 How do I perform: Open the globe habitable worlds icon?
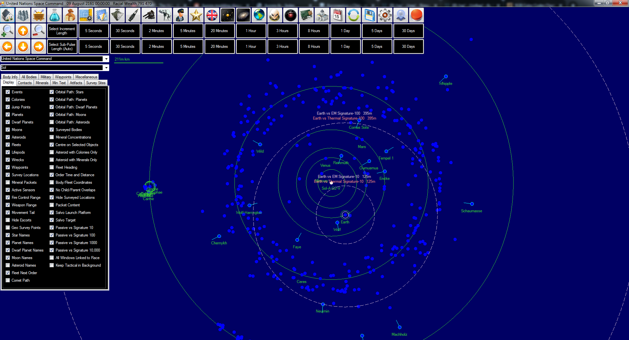tap(259, 15)
